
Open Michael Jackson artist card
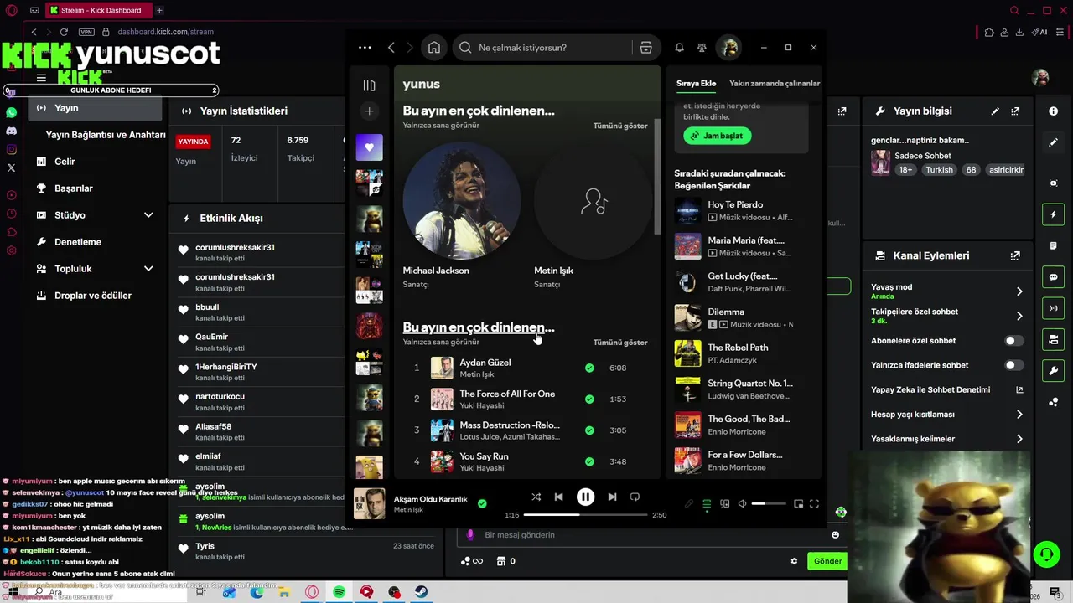pyautogui.click(x=461, y=215)
